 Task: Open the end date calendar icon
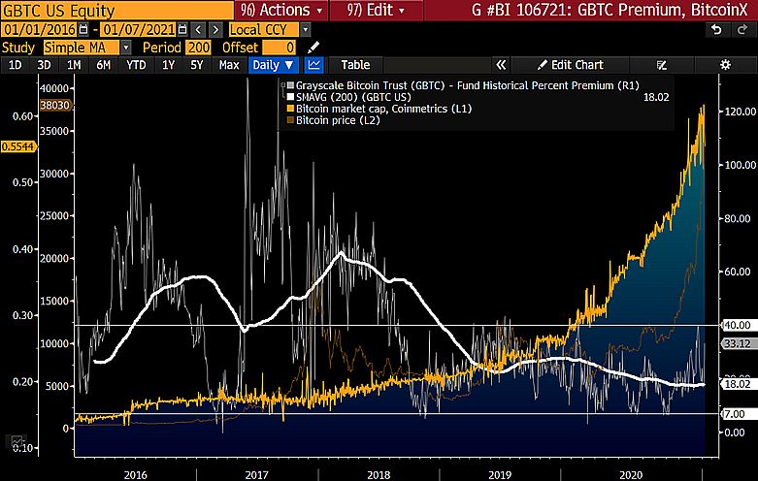(182, 30)
